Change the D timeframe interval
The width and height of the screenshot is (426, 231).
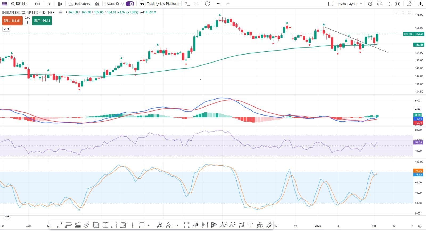49,4
